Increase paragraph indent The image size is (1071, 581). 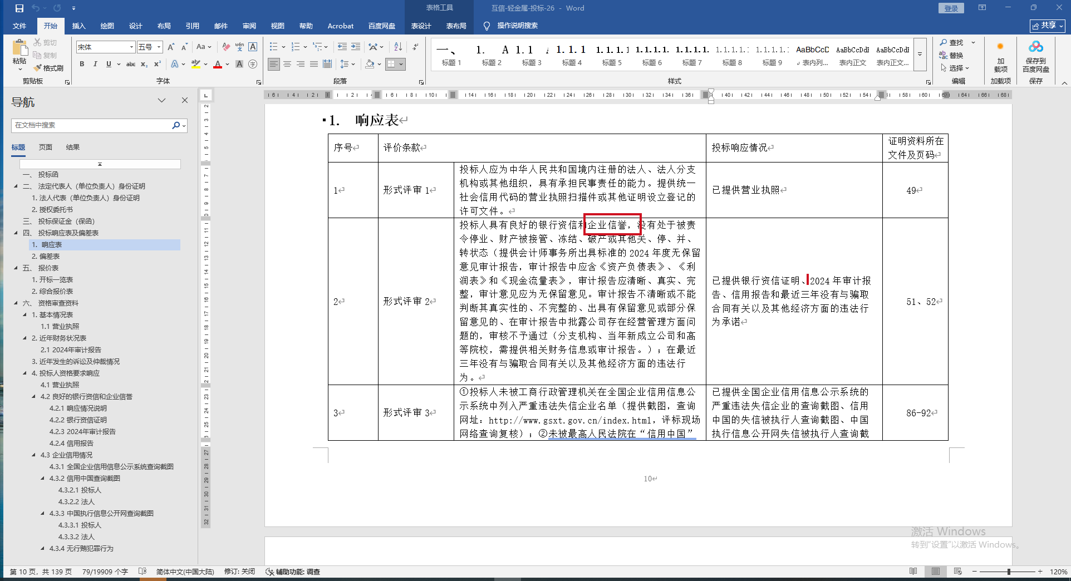[x=355, y=47]
